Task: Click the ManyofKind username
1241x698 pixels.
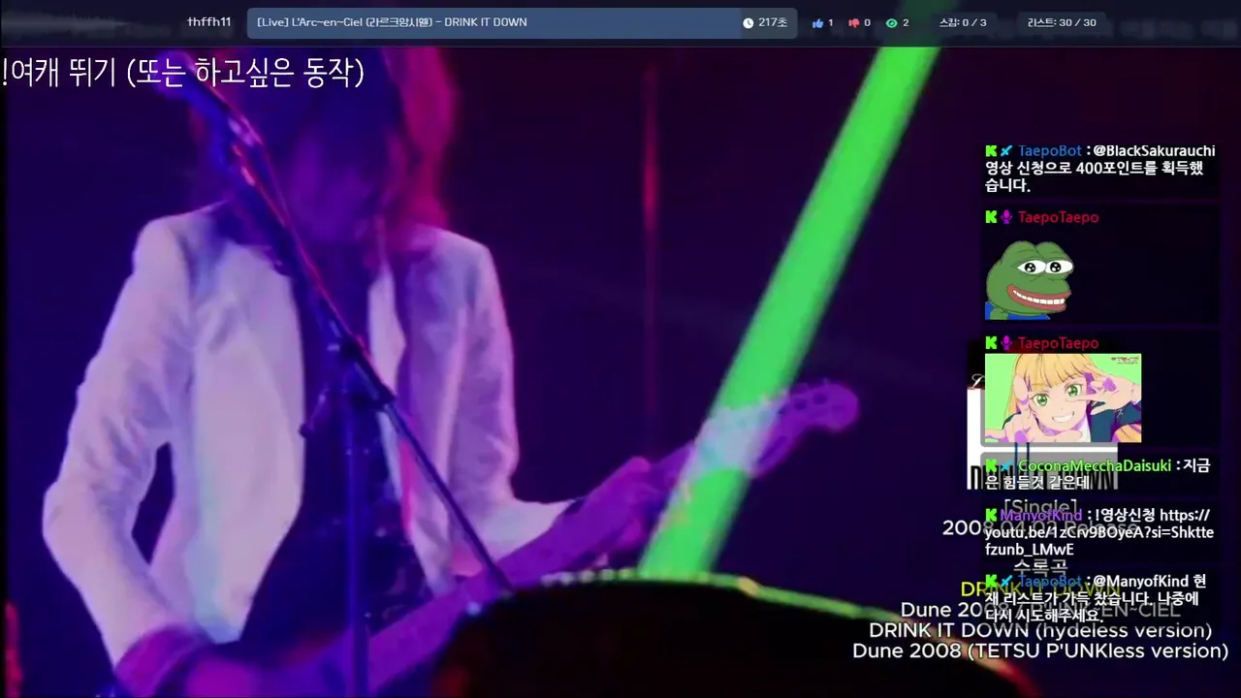Action: pyautogui.click(x=1041, y=516)
